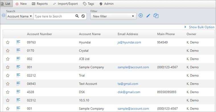Sort by Account Number column header
The image size is (216, 112).
tap(39, 34)
